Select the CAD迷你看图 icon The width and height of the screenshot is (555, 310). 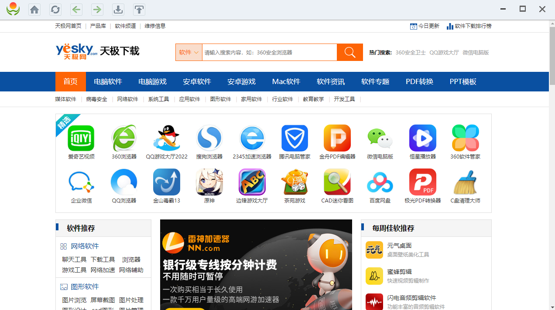coord(337,182)
